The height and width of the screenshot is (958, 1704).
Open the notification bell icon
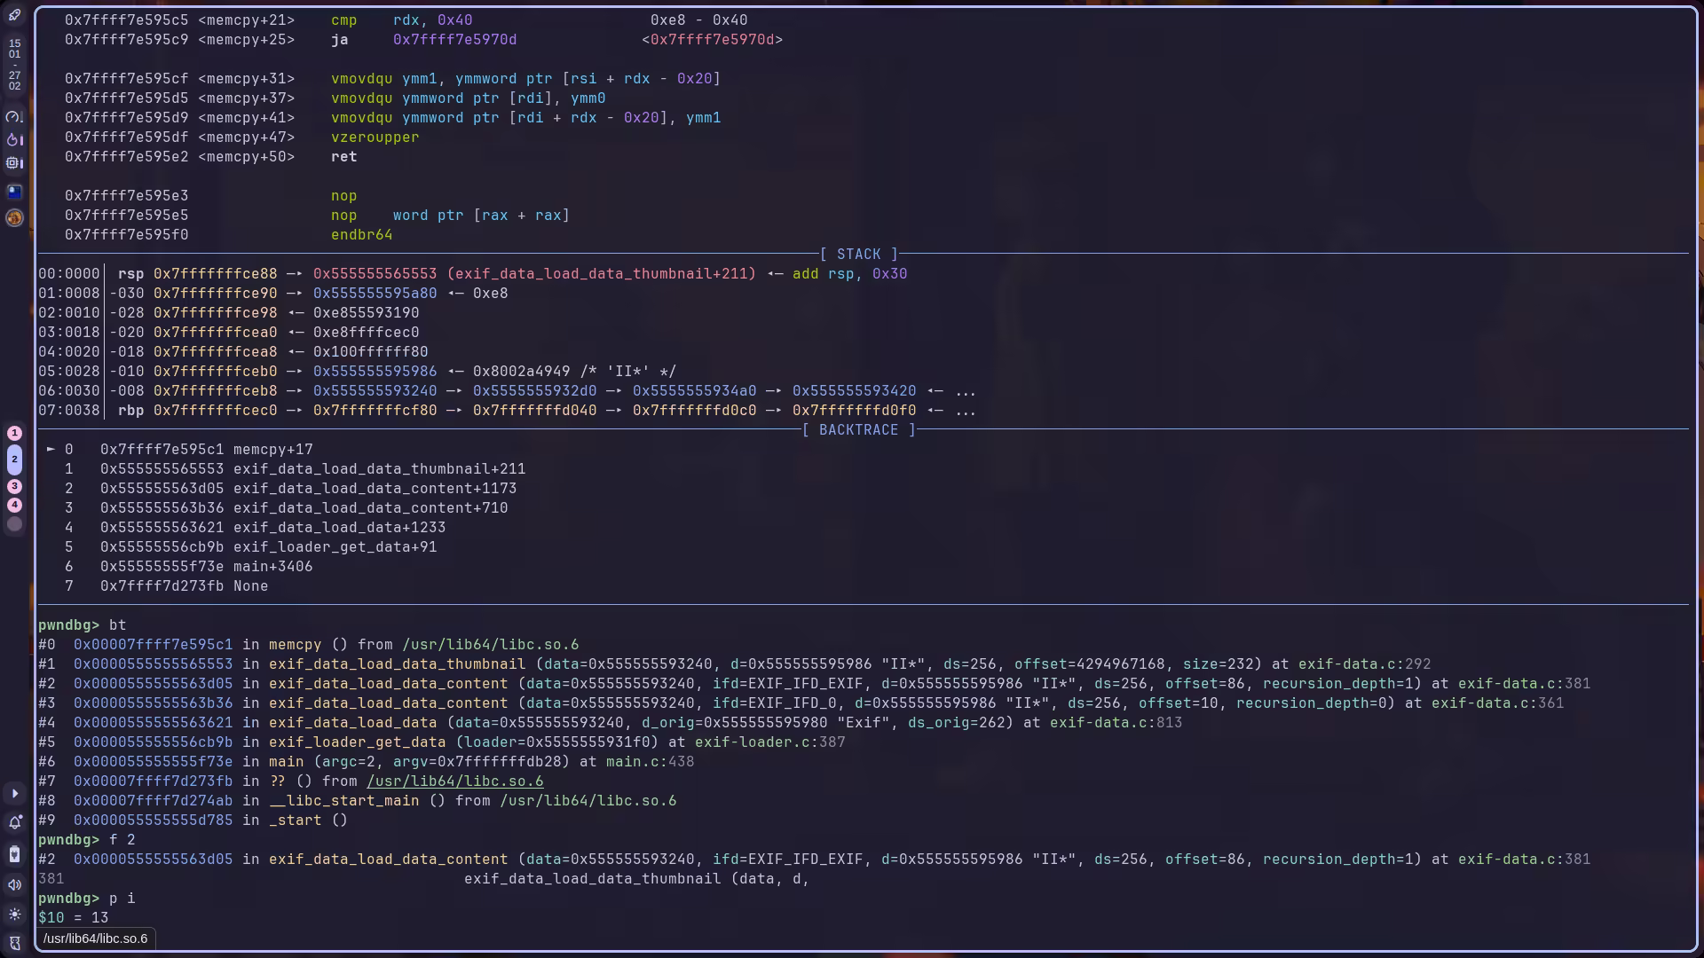coord(14,823)
